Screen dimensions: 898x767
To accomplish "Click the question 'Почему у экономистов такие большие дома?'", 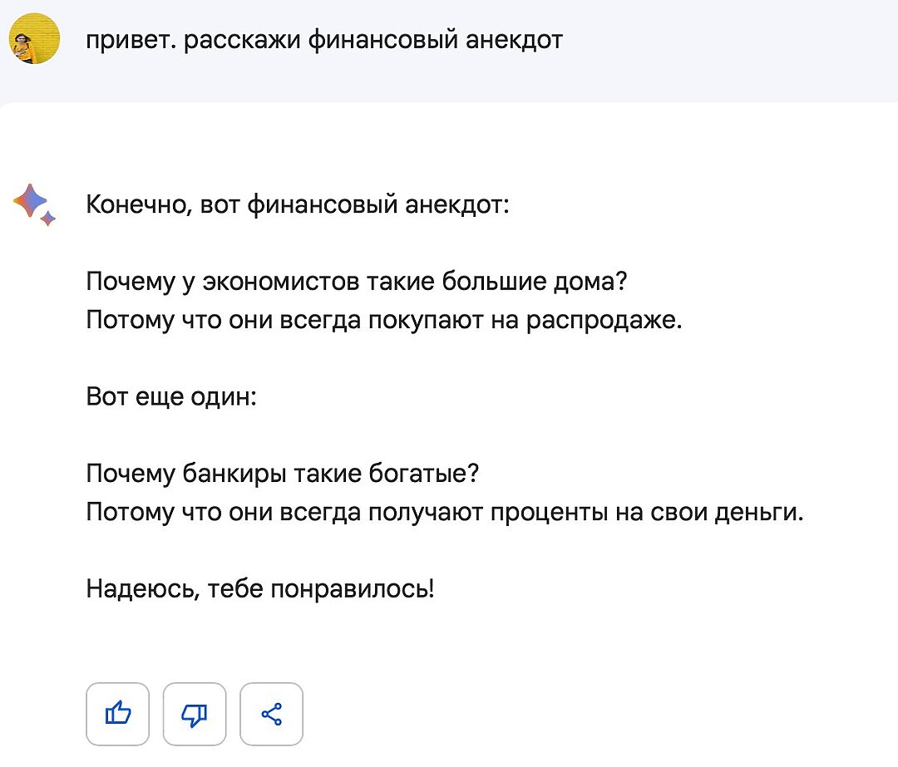I will 357,281.
